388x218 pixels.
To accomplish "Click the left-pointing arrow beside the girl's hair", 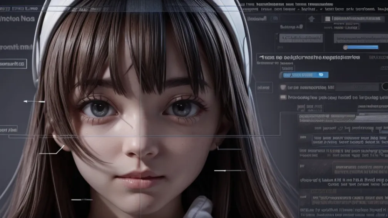I will point(26,102).
